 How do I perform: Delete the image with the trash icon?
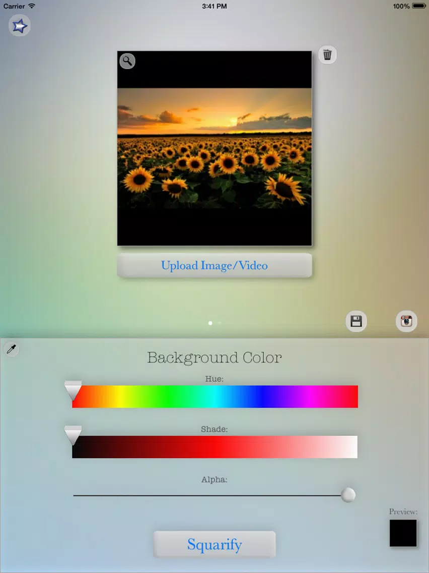pos(327,55)
